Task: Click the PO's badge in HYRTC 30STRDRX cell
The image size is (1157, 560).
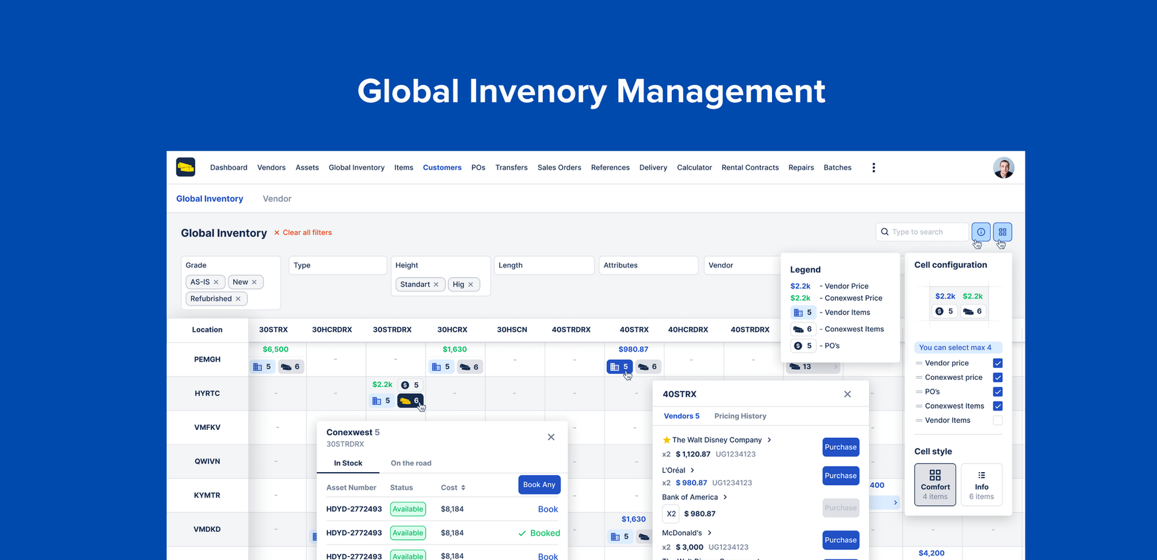Action: (410, 385)
